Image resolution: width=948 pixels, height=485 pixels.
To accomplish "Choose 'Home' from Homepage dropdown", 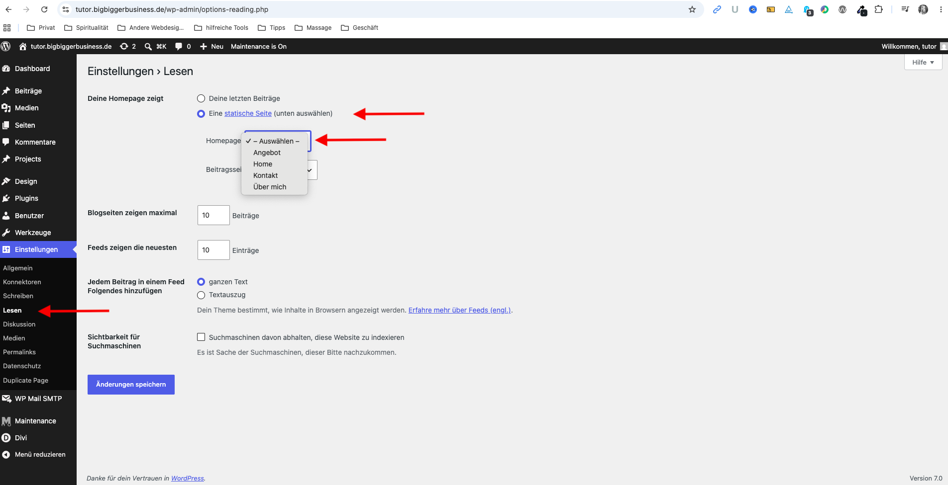I will [x=274, y=164].
